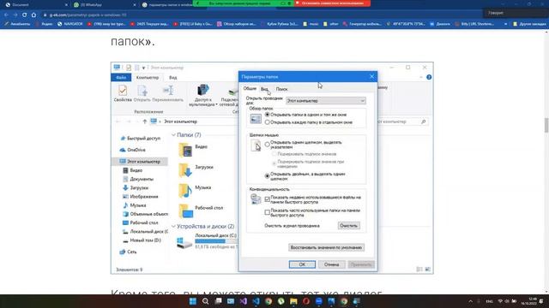Switch to the Поиск tab in dialog
The image size is (549, 308).
tap(281, 89)
